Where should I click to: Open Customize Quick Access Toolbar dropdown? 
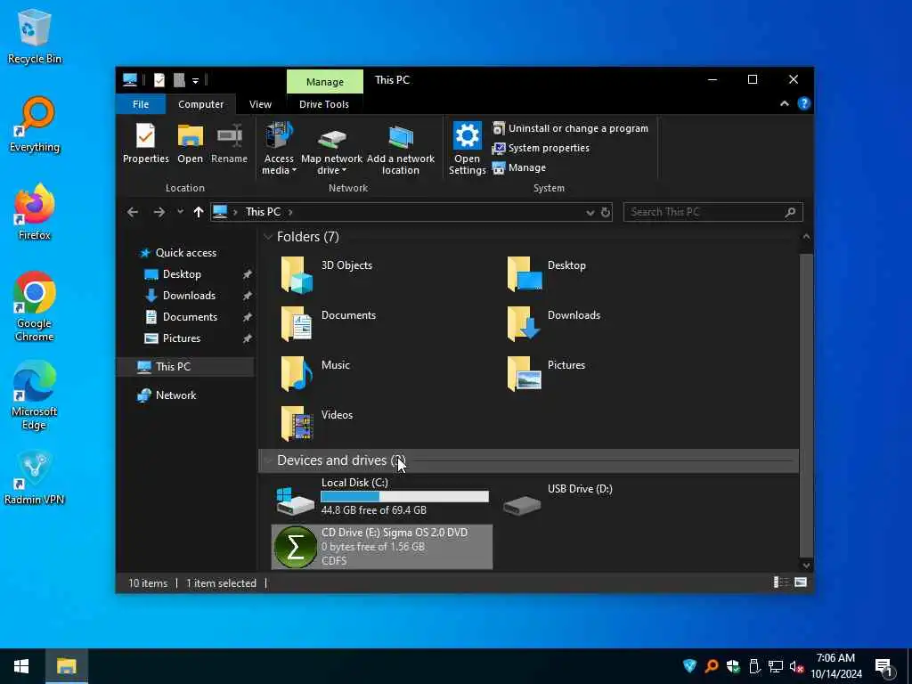point(195,81)
